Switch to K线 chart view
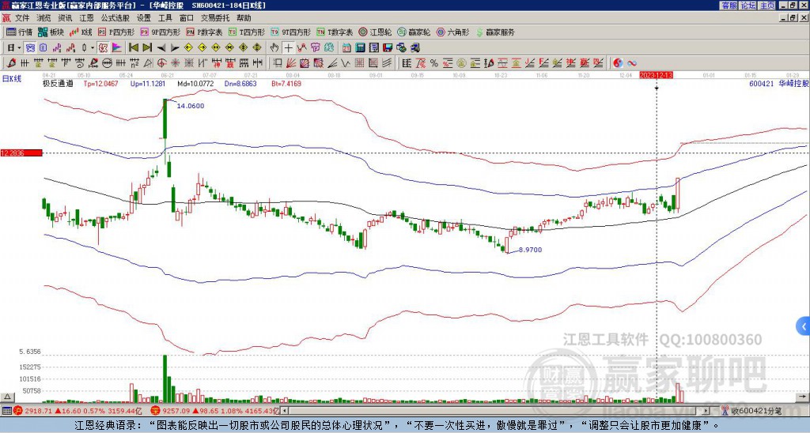810x433 pixels. pos(80,32)
